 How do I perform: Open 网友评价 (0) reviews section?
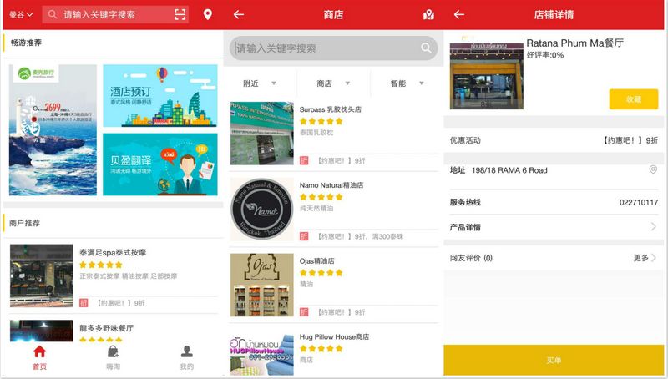click(x=554, y=258)
